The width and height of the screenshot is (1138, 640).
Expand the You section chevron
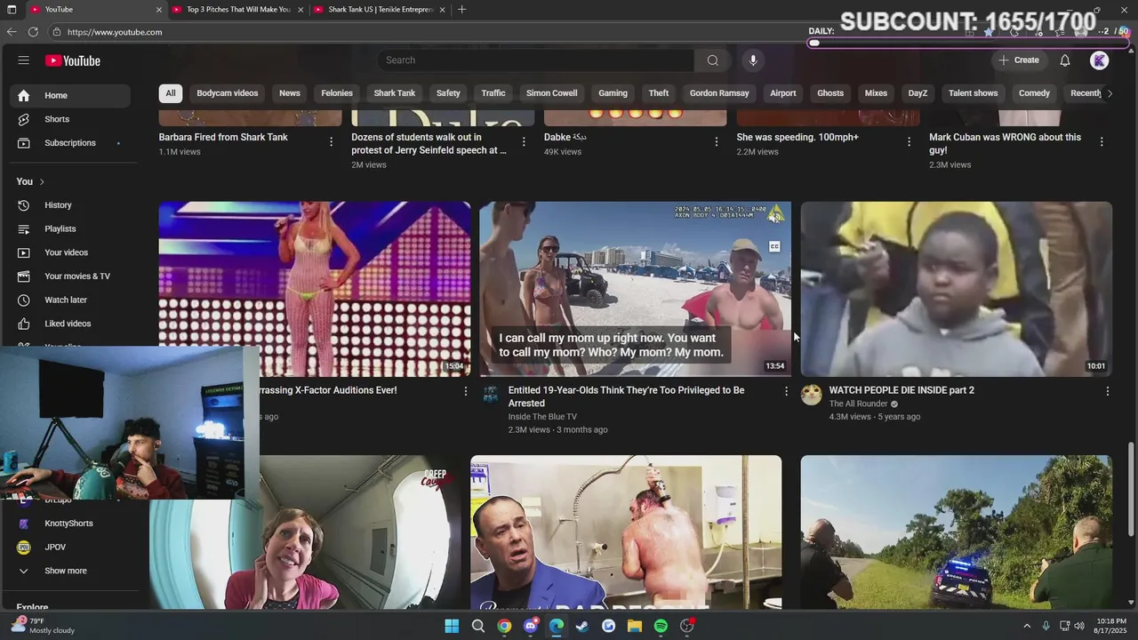(42, 181)
